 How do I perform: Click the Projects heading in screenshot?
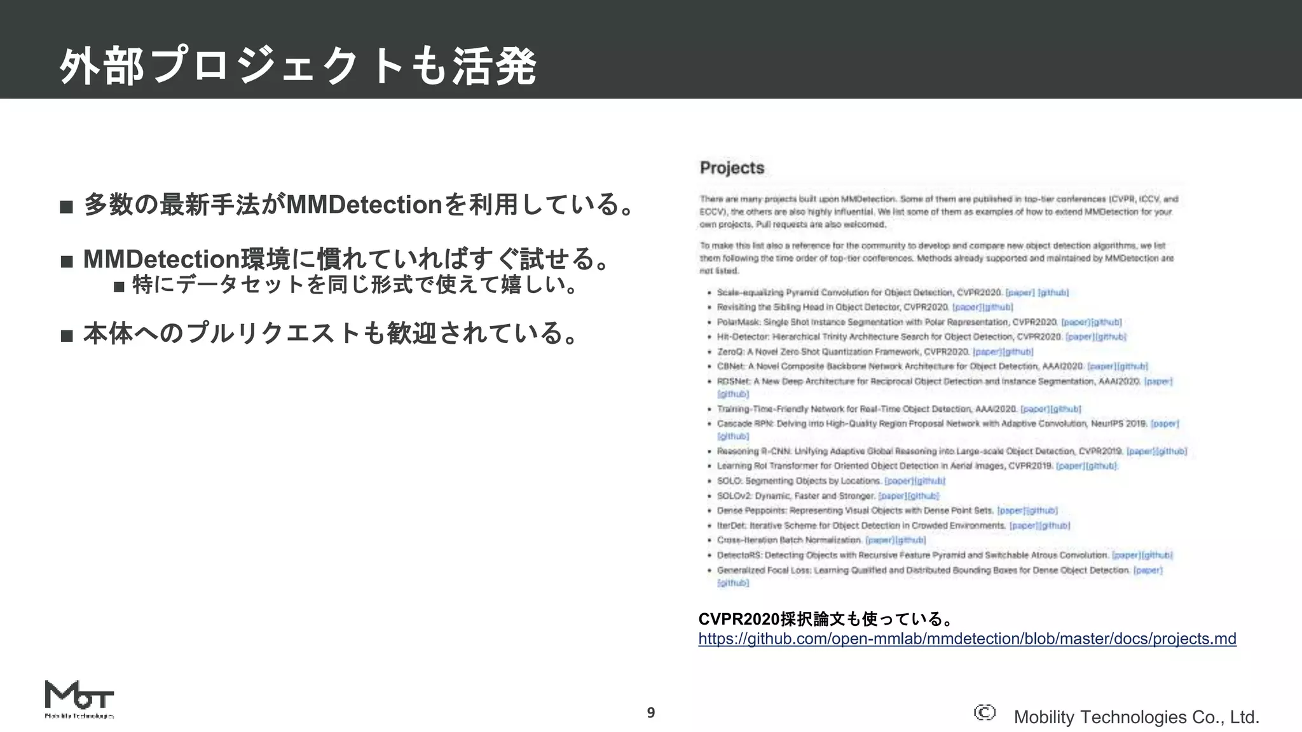(732, 168)
